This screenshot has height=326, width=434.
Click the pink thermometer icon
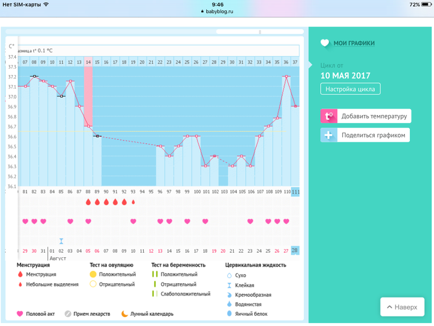coord(329,116)
